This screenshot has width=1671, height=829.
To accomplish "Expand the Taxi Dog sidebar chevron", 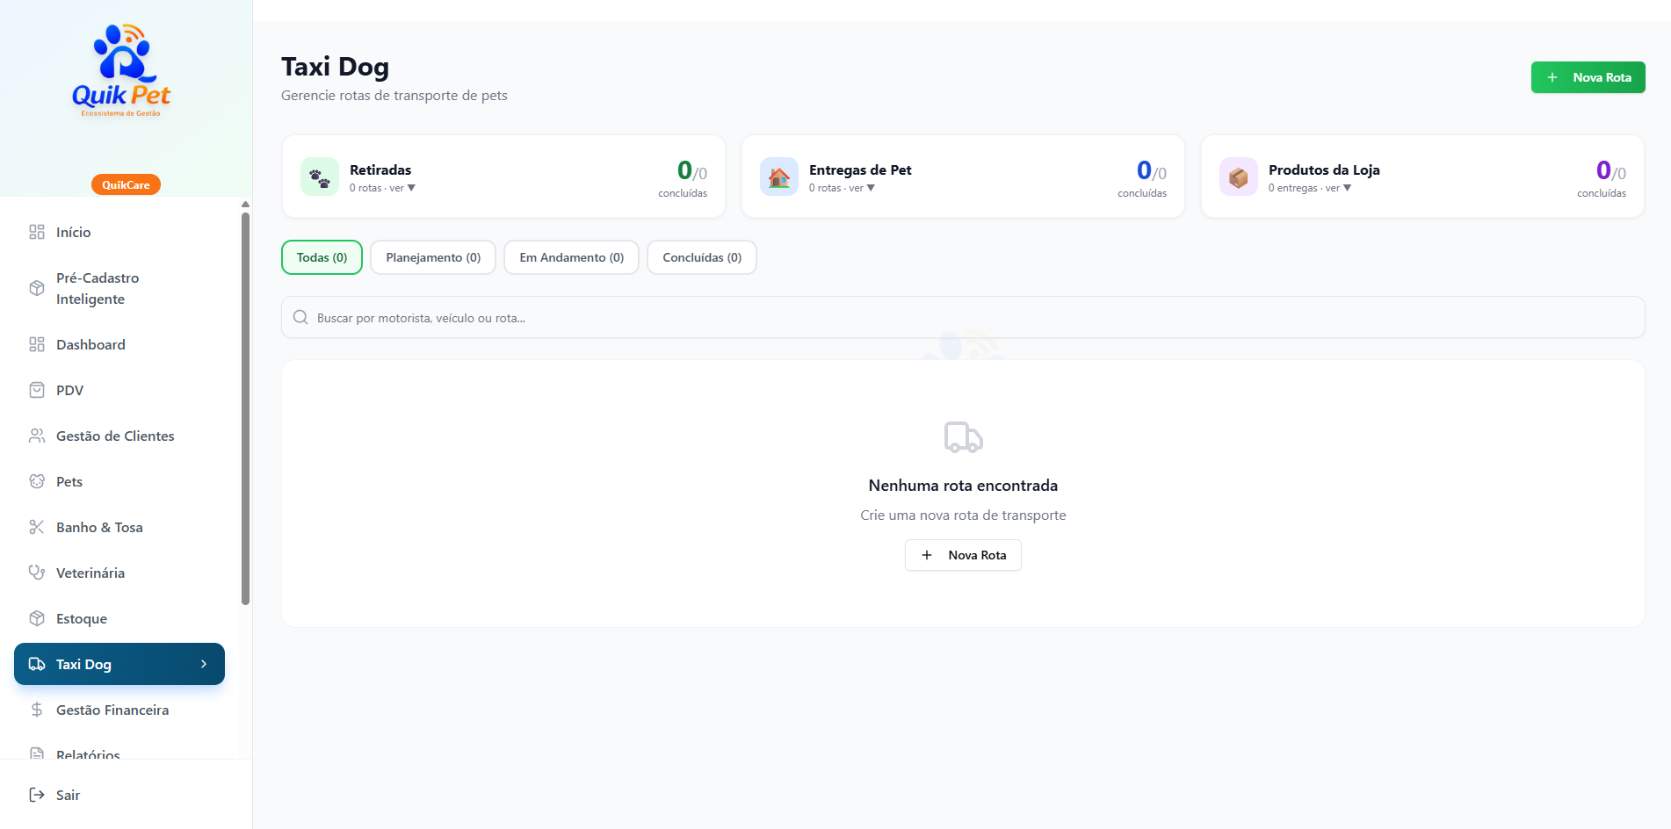I will (204, 664).
